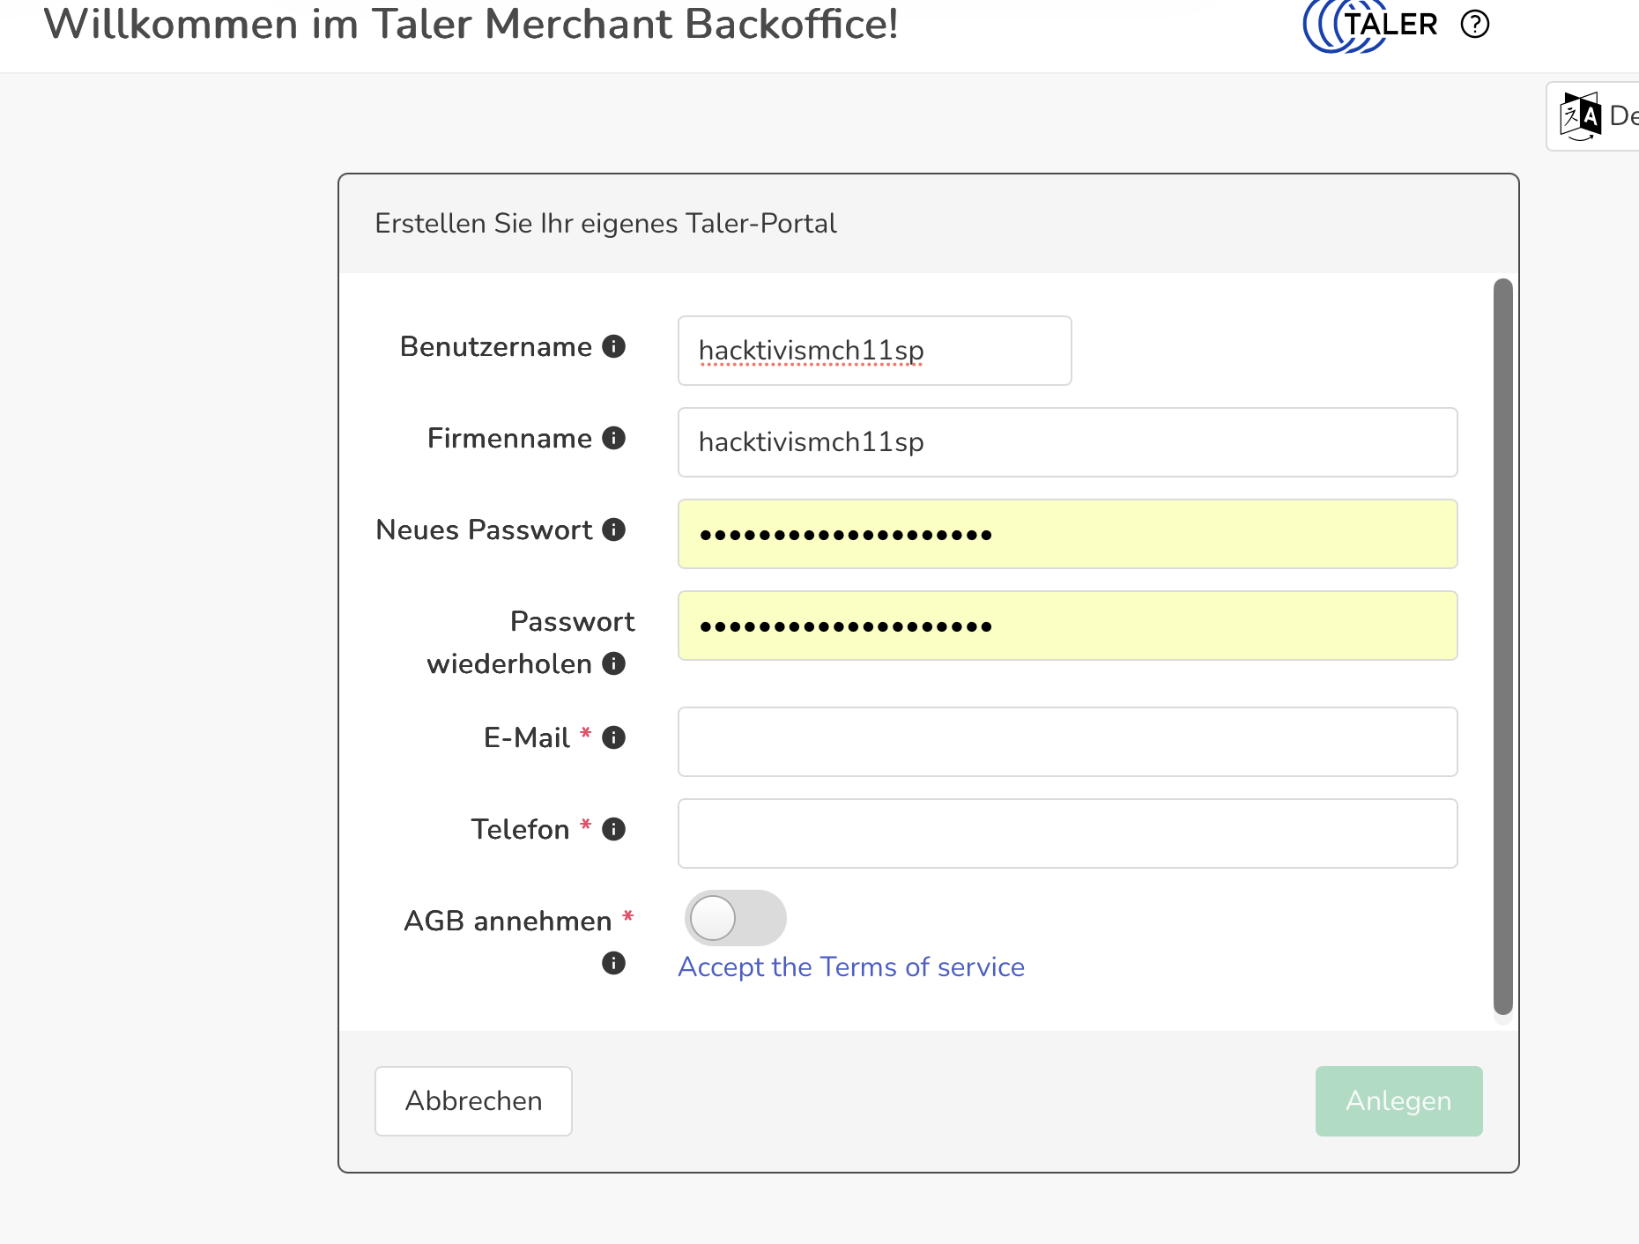
Task: Toggle the AGB annehmen switch
Action: (735, 918)
